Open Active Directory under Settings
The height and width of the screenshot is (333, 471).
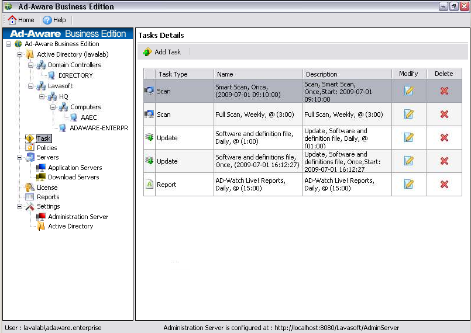click(x=71, y=226)
